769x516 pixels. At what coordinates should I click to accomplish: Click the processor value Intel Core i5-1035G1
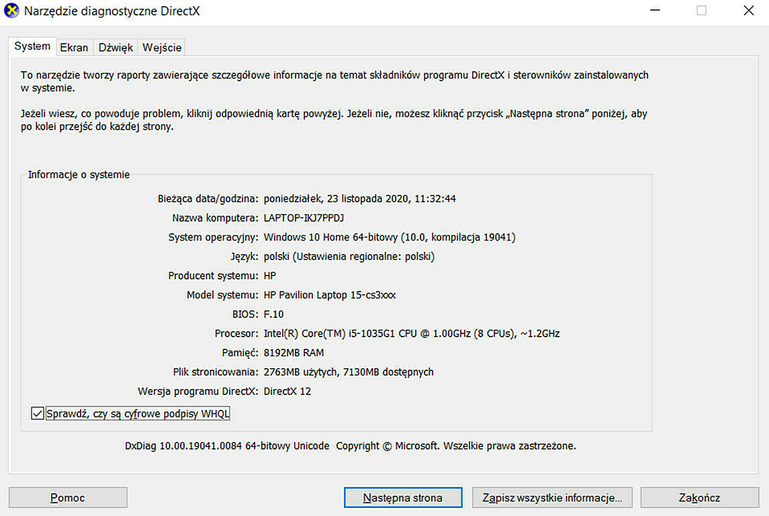[x=412, y=333]
